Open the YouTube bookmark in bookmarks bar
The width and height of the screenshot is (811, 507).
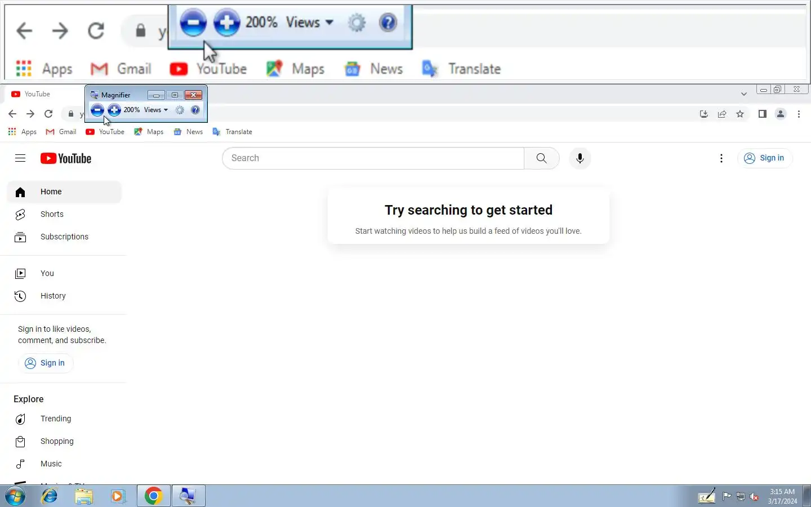coord(105,132)
